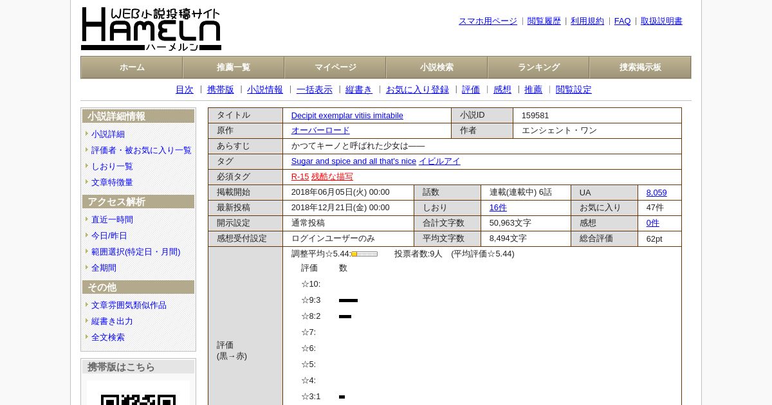Click the Hameln site logo

[151, 29]
